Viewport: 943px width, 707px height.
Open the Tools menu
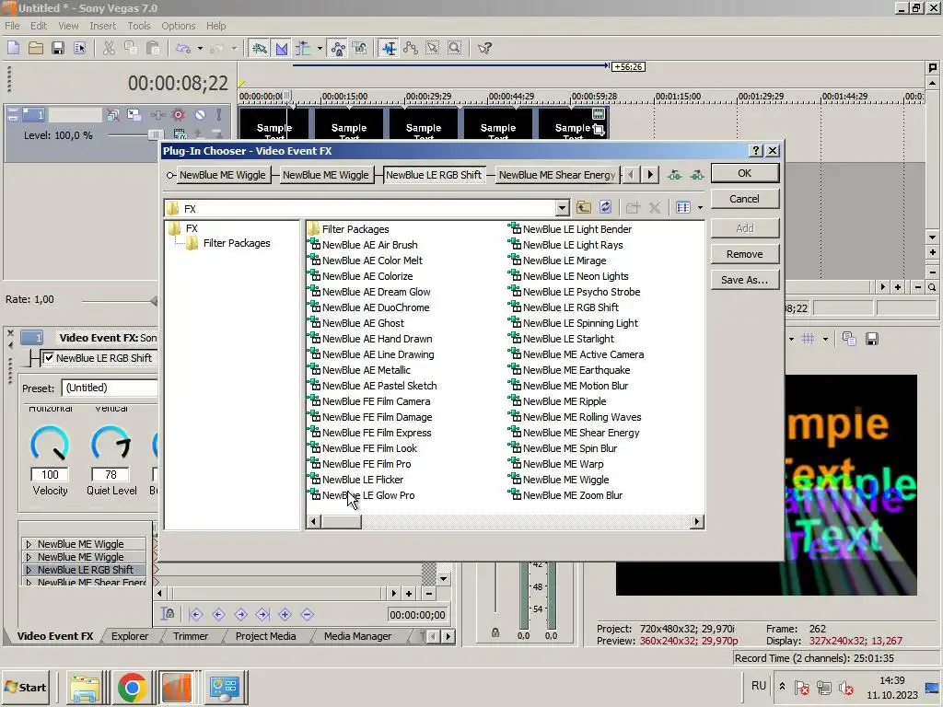tap(139, 26)
